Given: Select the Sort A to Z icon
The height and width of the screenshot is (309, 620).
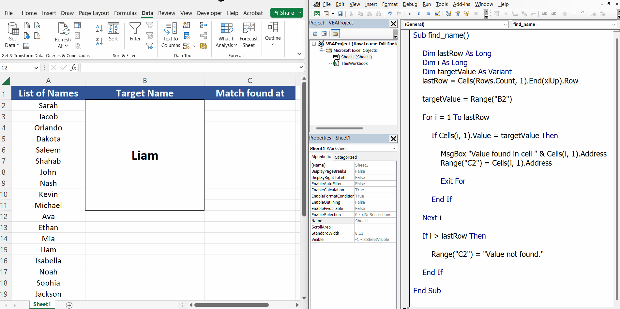Looking at the screenshot, I should tap(99, 29).
